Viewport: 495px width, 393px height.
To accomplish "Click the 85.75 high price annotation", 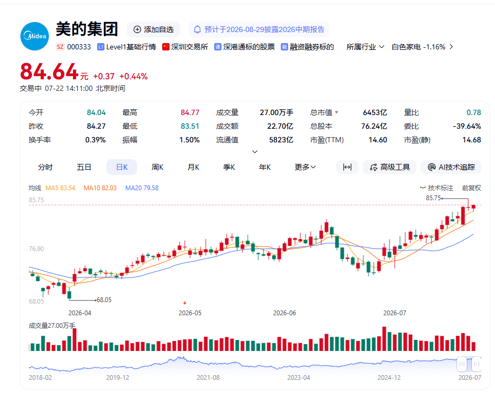I will tap(434, 198).
